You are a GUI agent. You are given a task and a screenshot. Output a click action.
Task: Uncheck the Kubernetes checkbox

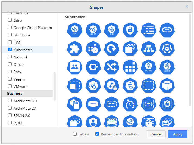(x=10, y=50)
